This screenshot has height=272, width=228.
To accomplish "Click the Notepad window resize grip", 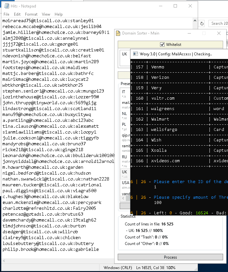I will click(196, 269).
